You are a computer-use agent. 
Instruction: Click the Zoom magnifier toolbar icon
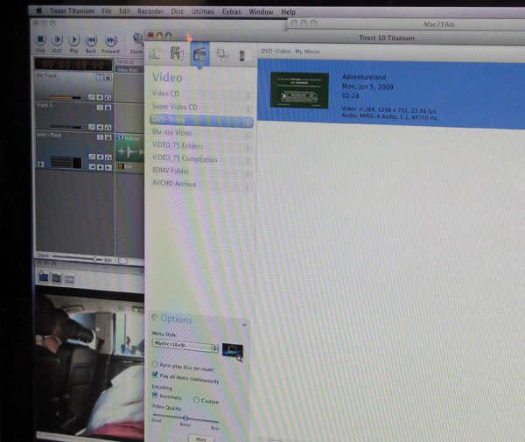tap(137, 39)
